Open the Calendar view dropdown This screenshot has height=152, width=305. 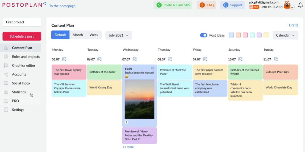285,35
